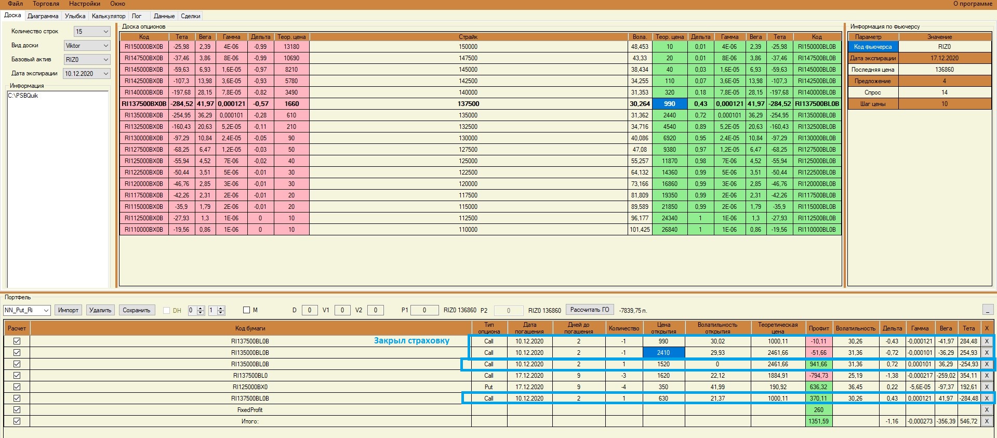
Task: Uncheck the row with open price 630
Action: (17, 399)
